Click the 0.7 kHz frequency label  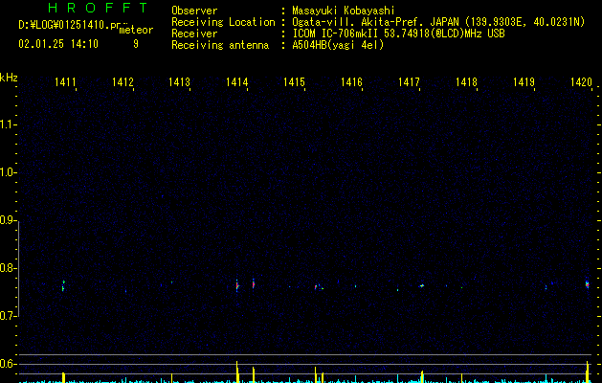tap(8, 316)
